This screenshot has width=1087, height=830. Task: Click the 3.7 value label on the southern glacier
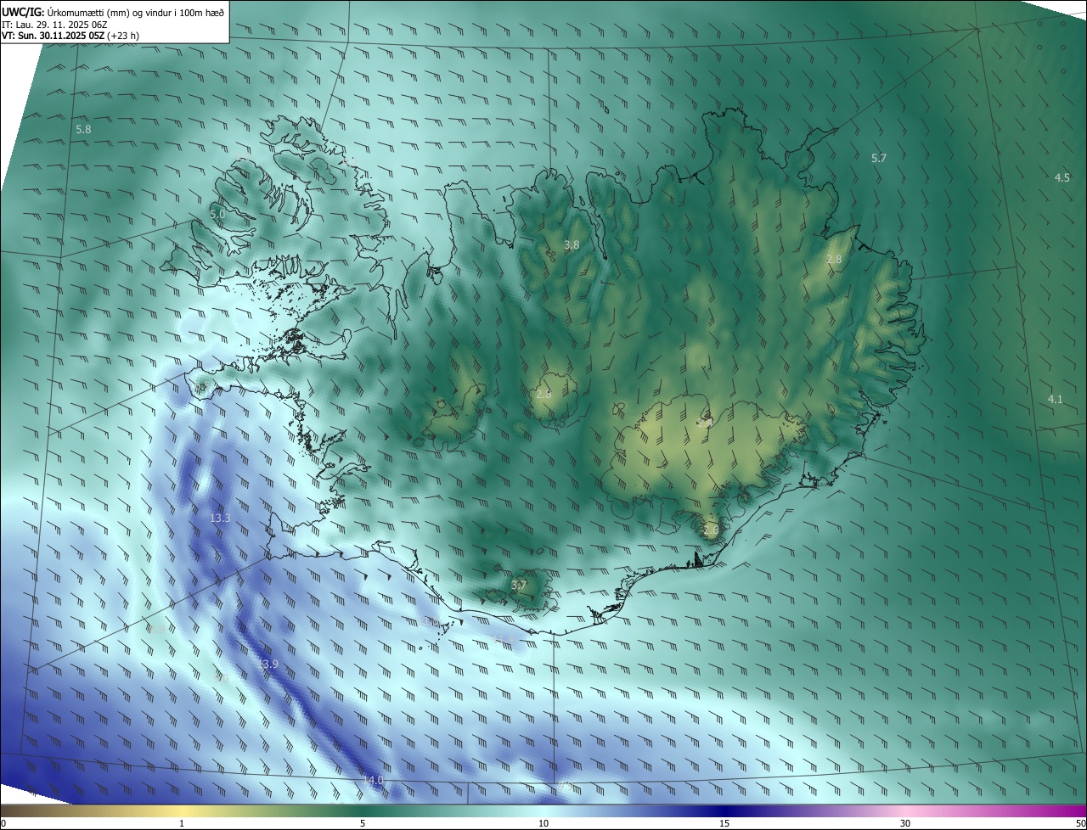click(519, 586)
